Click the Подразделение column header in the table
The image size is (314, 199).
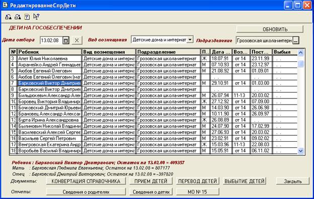click(x=168, y=52)
